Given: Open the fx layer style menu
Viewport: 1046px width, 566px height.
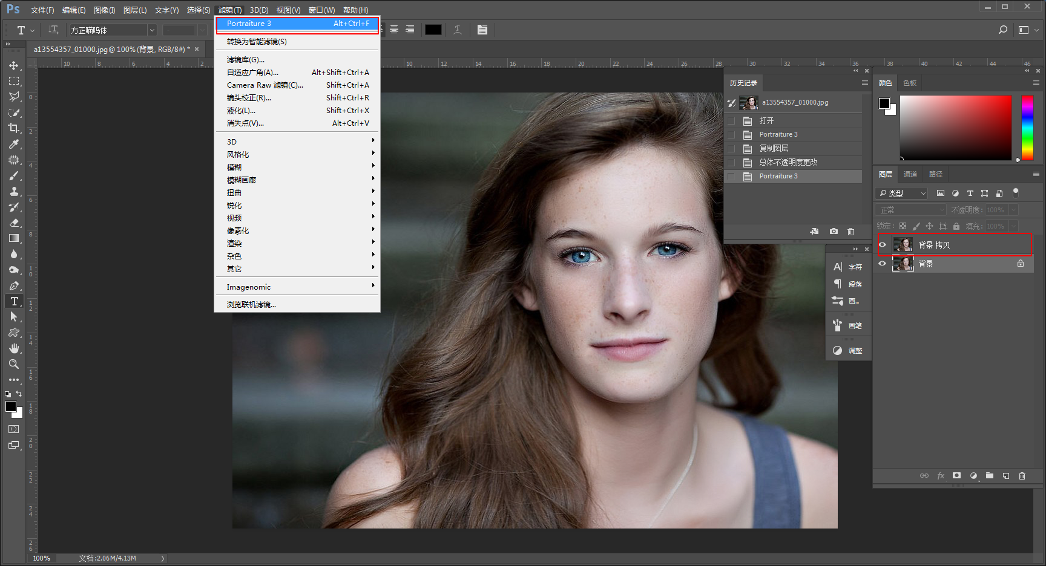Looking at the screenshot, I should tap(941, 476).
